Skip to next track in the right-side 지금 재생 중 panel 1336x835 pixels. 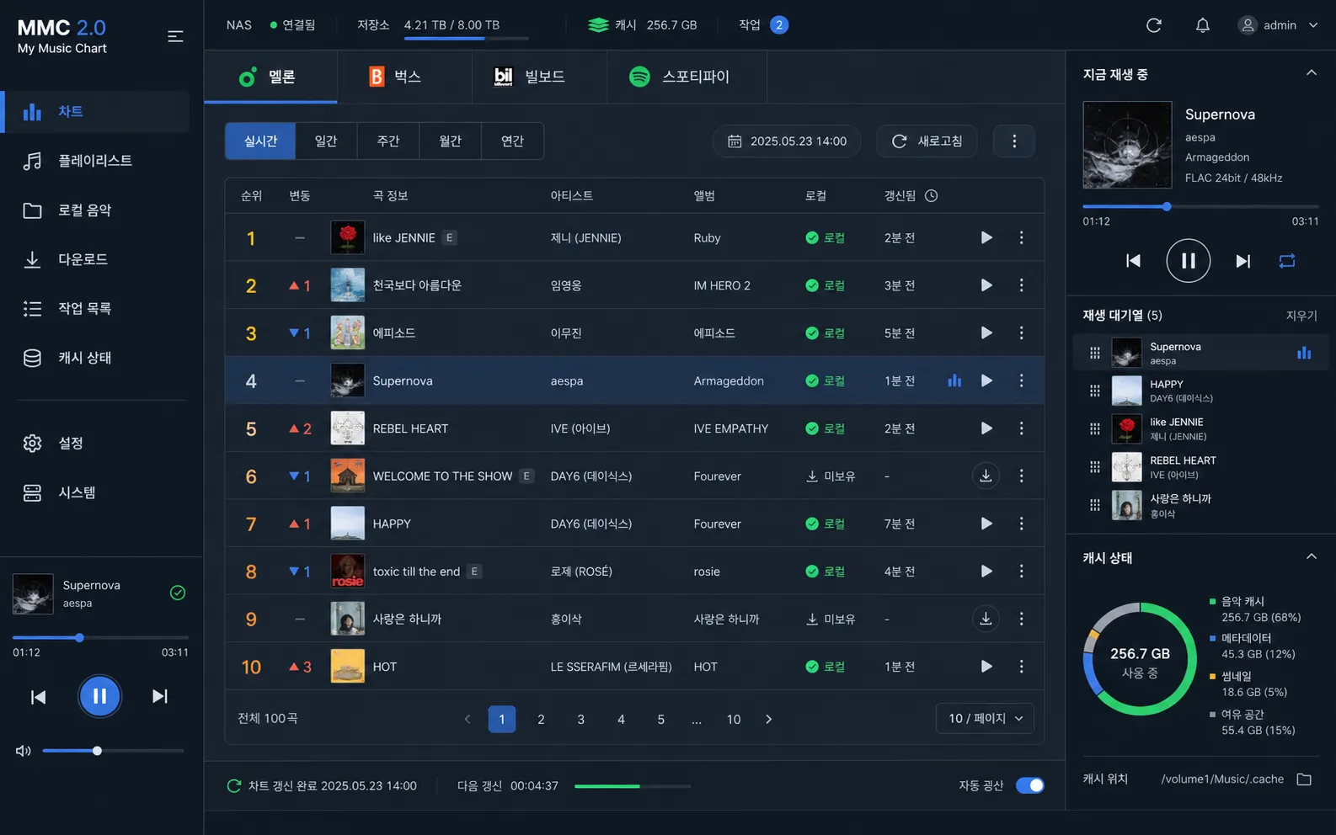(x=1243, y=261)
